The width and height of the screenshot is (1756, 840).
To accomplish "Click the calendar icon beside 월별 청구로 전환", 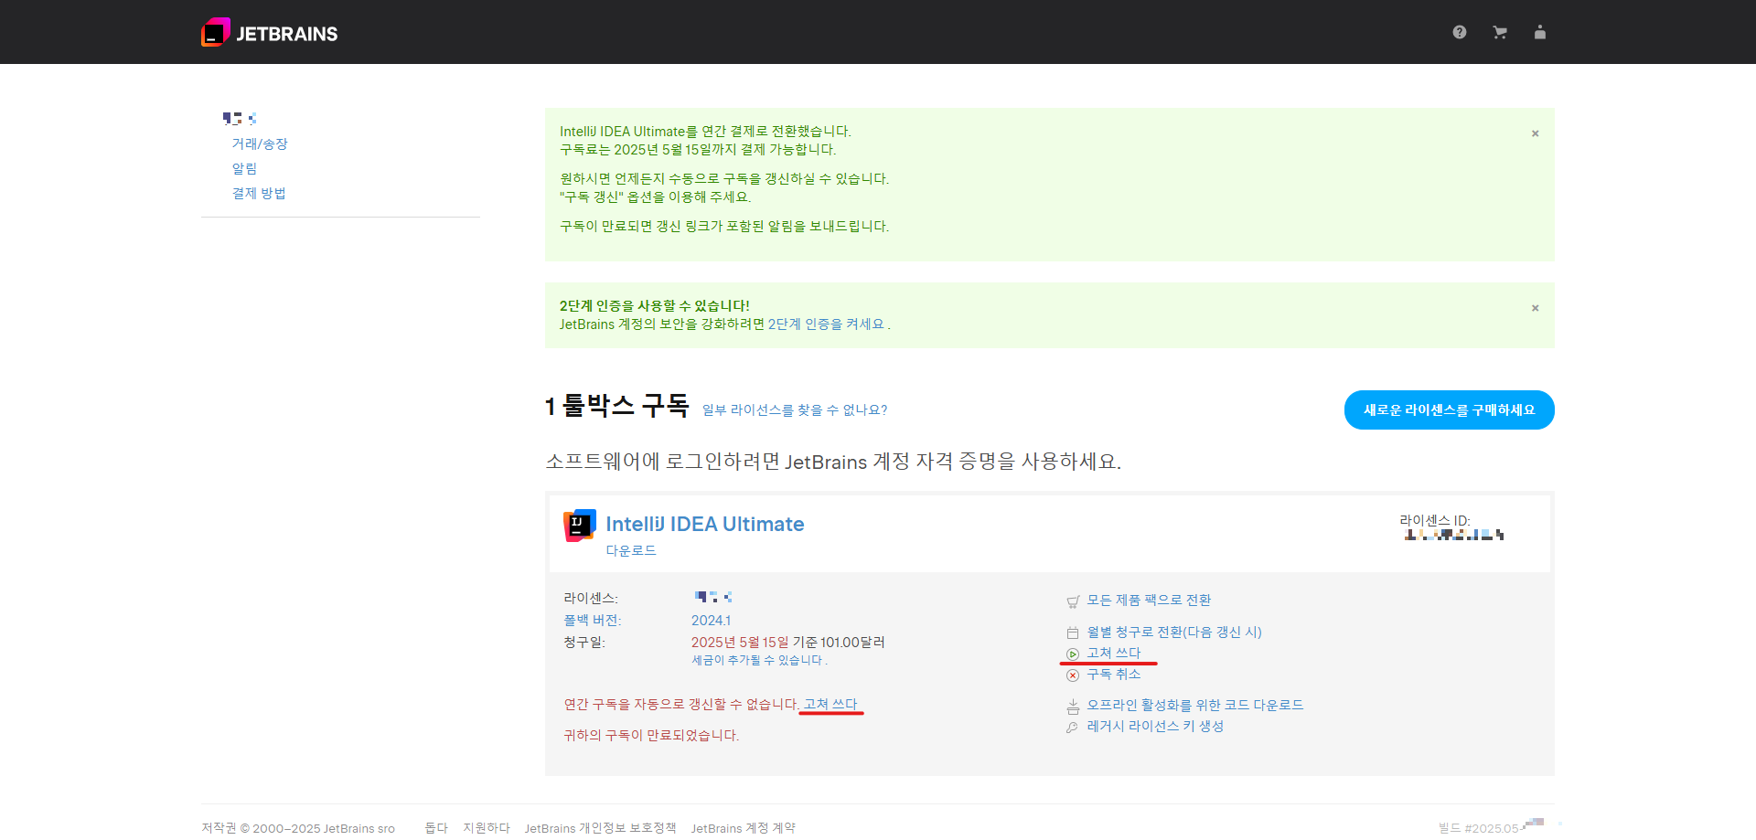I will tap(1073, 633).
